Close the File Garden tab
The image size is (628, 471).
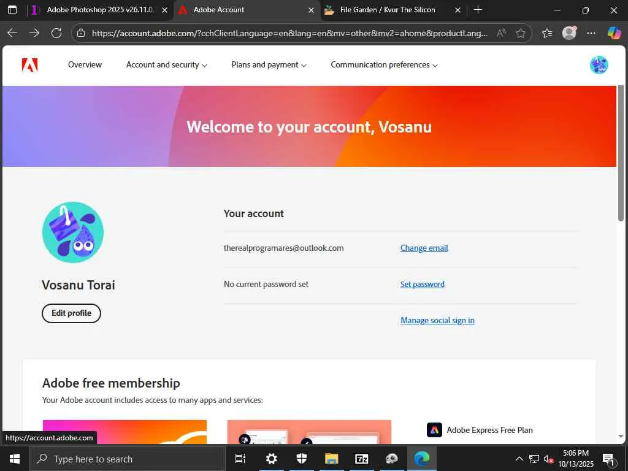[458, 10]
